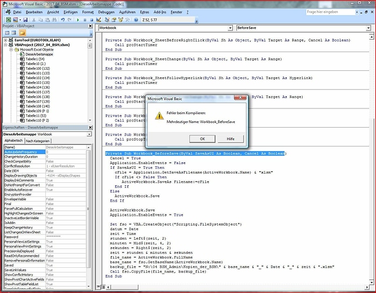Click the scroll-down arrow in project tree
The width and height of the screenshot is (376, 293).
click(x=90, y=120)
